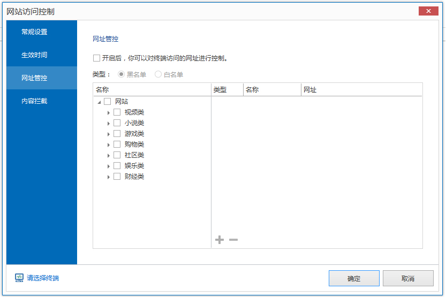Expand the 购物类 tree node
Screen dimensions: 446x297
coord(109,144)
